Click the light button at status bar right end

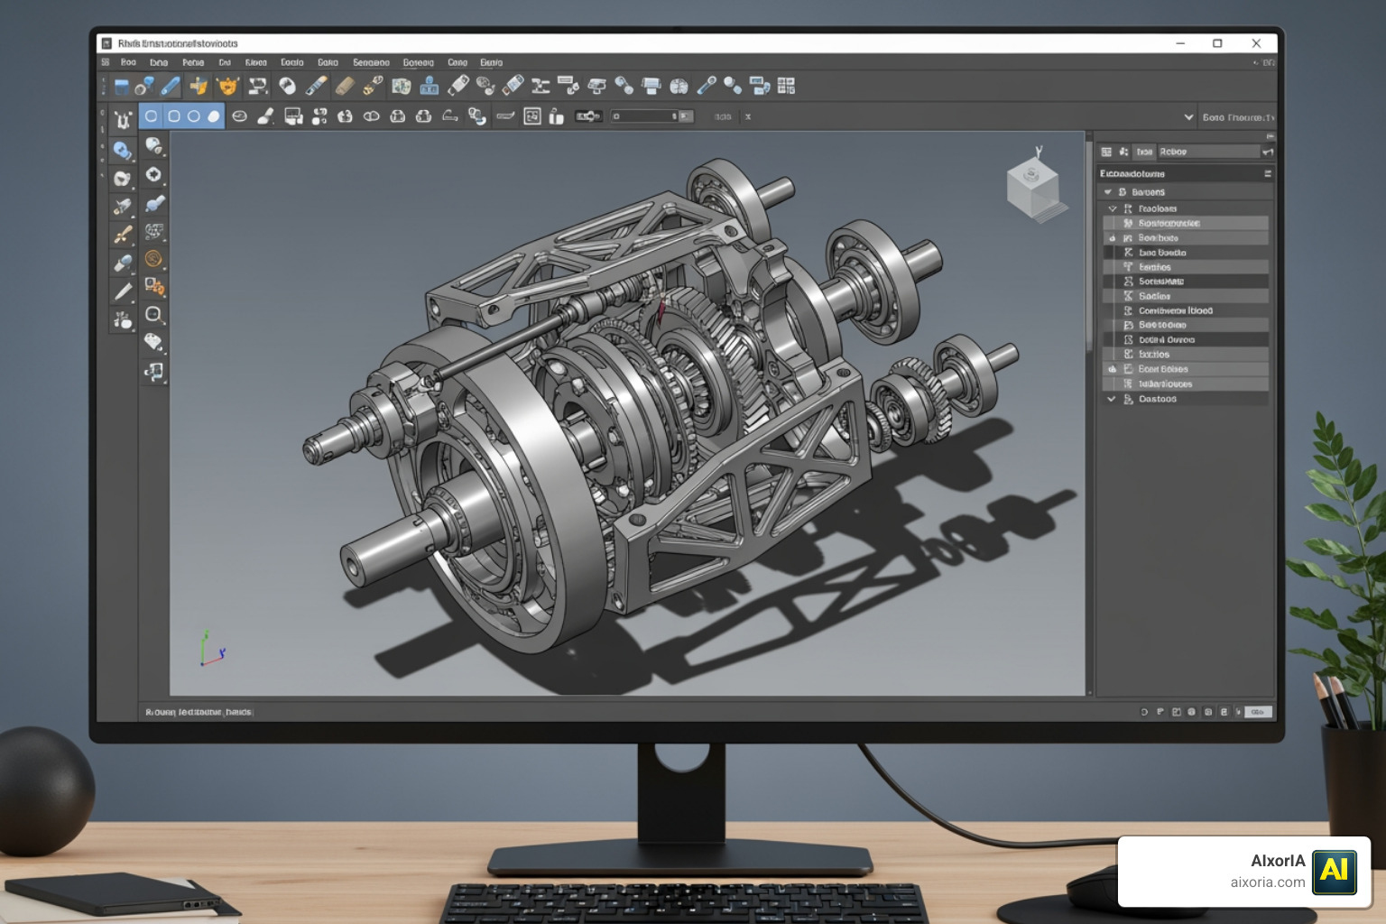(x=1258, y=712)
